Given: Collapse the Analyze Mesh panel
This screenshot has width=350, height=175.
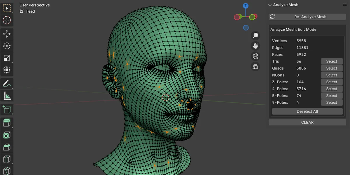Looking at the screenshot, I should [270, 5].
